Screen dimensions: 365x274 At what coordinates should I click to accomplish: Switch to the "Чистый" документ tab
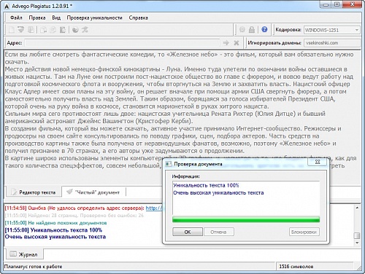[x=94, y=192]
